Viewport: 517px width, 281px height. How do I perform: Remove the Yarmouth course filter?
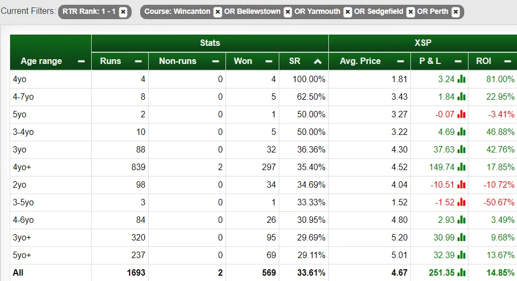click(x=348, y=12)
